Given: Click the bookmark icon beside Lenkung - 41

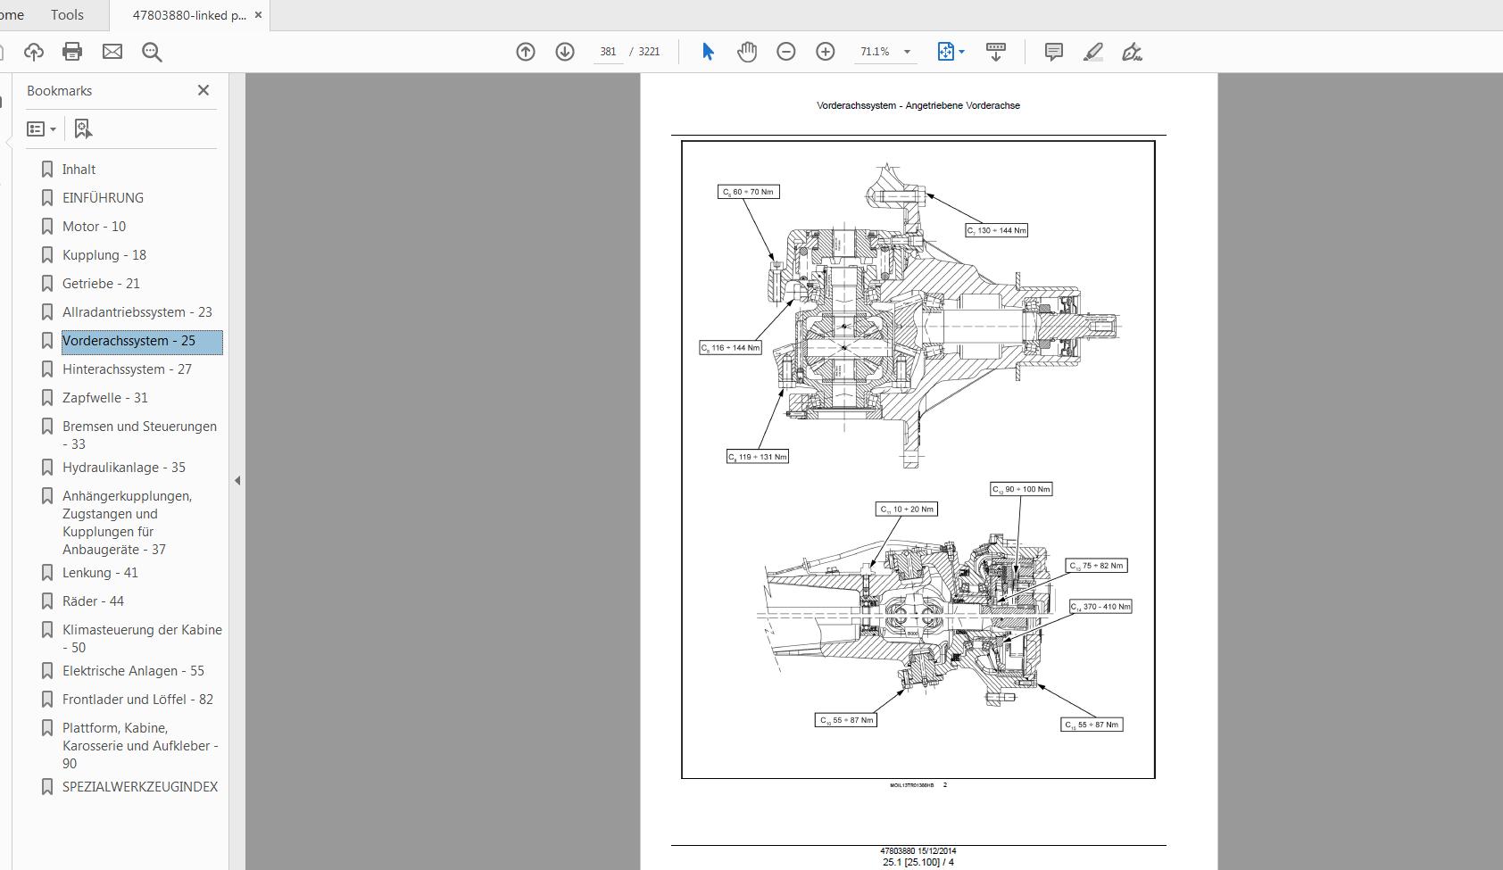Looking at the screenshot, I should pyautogui.click(x=47, y=573).
